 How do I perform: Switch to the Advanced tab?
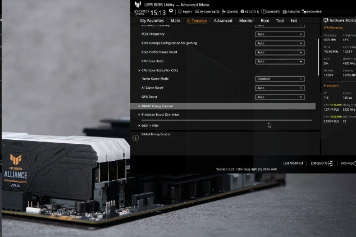223,21
